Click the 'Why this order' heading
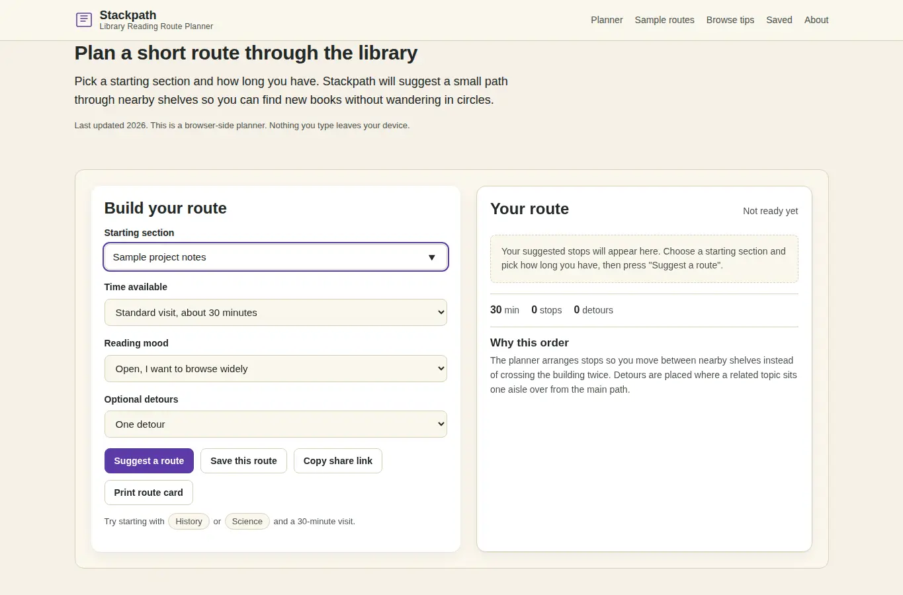Viewport: 903px width, 595px height. pyautogui.click(x=529, y=342)
